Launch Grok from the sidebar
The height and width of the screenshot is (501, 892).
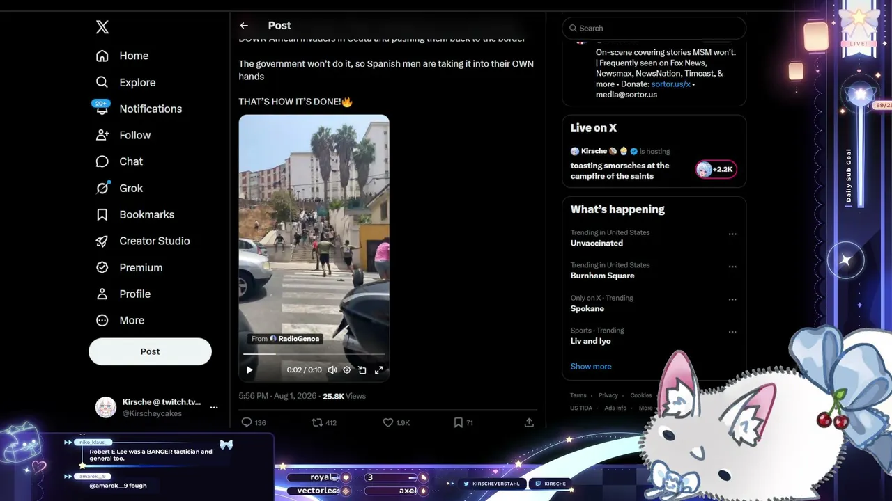(119, 188)
